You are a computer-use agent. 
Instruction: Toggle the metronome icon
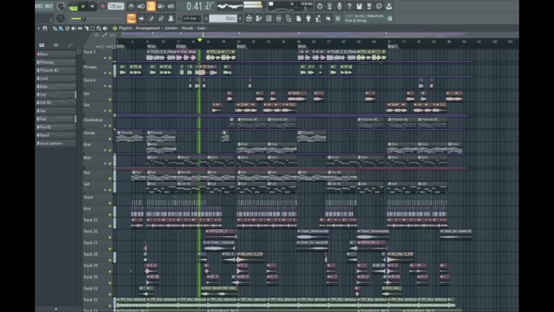pos(131,7)
